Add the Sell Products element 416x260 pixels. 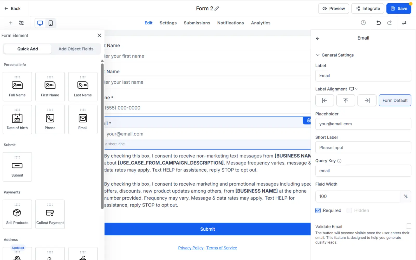tap(17, 214)
